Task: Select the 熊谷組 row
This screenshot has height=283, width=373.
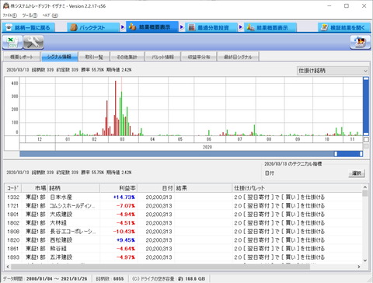Action: point(183,249)
